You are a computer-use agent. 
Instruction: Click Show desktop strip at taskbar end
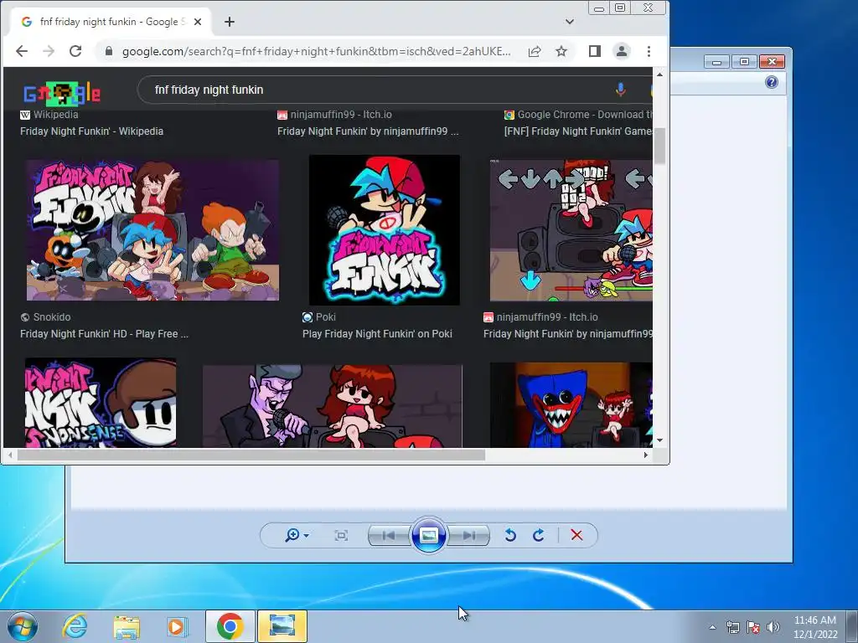click(852, 626)
